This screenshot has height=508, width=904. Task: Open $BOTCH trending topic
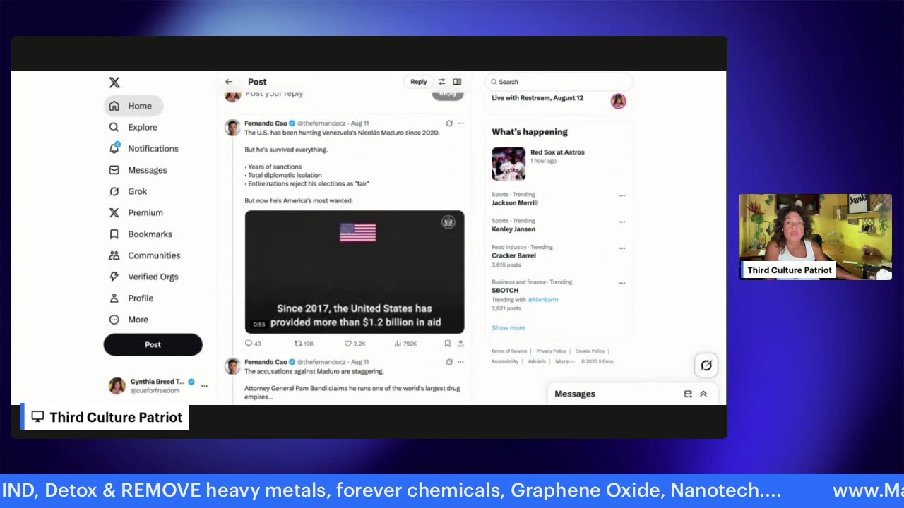click(505, 291)
